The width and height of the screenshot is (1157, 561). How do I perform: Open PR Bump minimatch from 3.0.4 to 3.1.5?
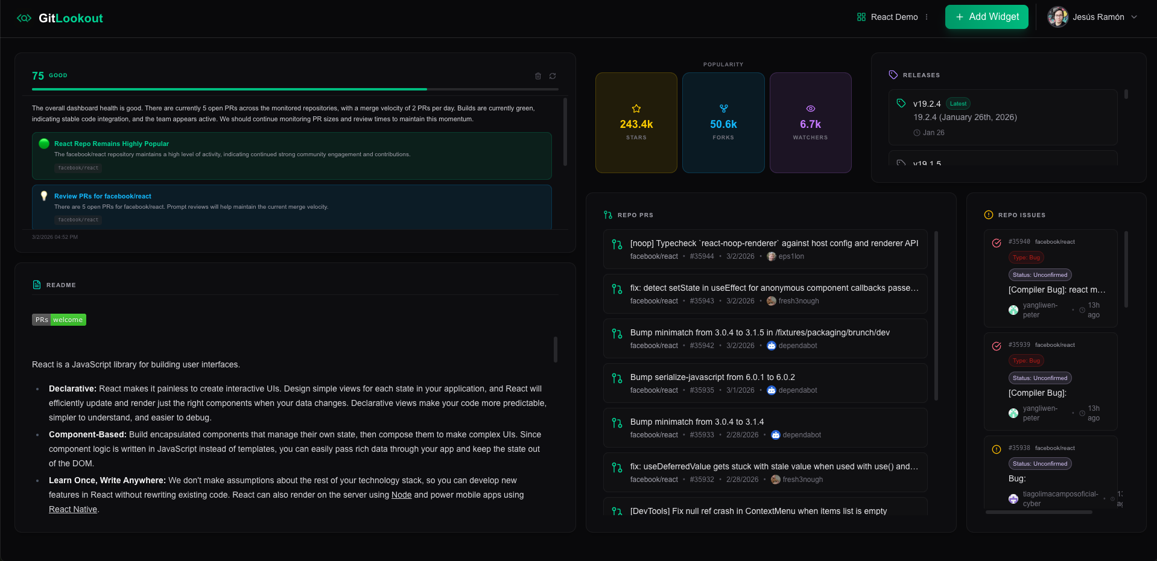pos(766,338)
